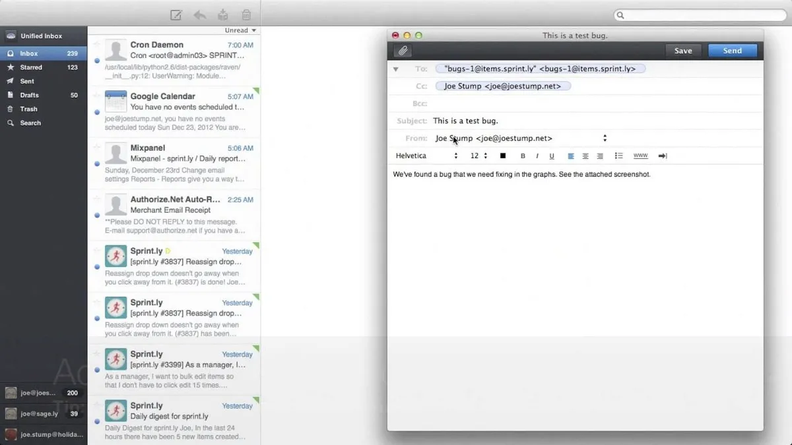Toggle unread dot on Cron Daemon message

pos(97,60)
